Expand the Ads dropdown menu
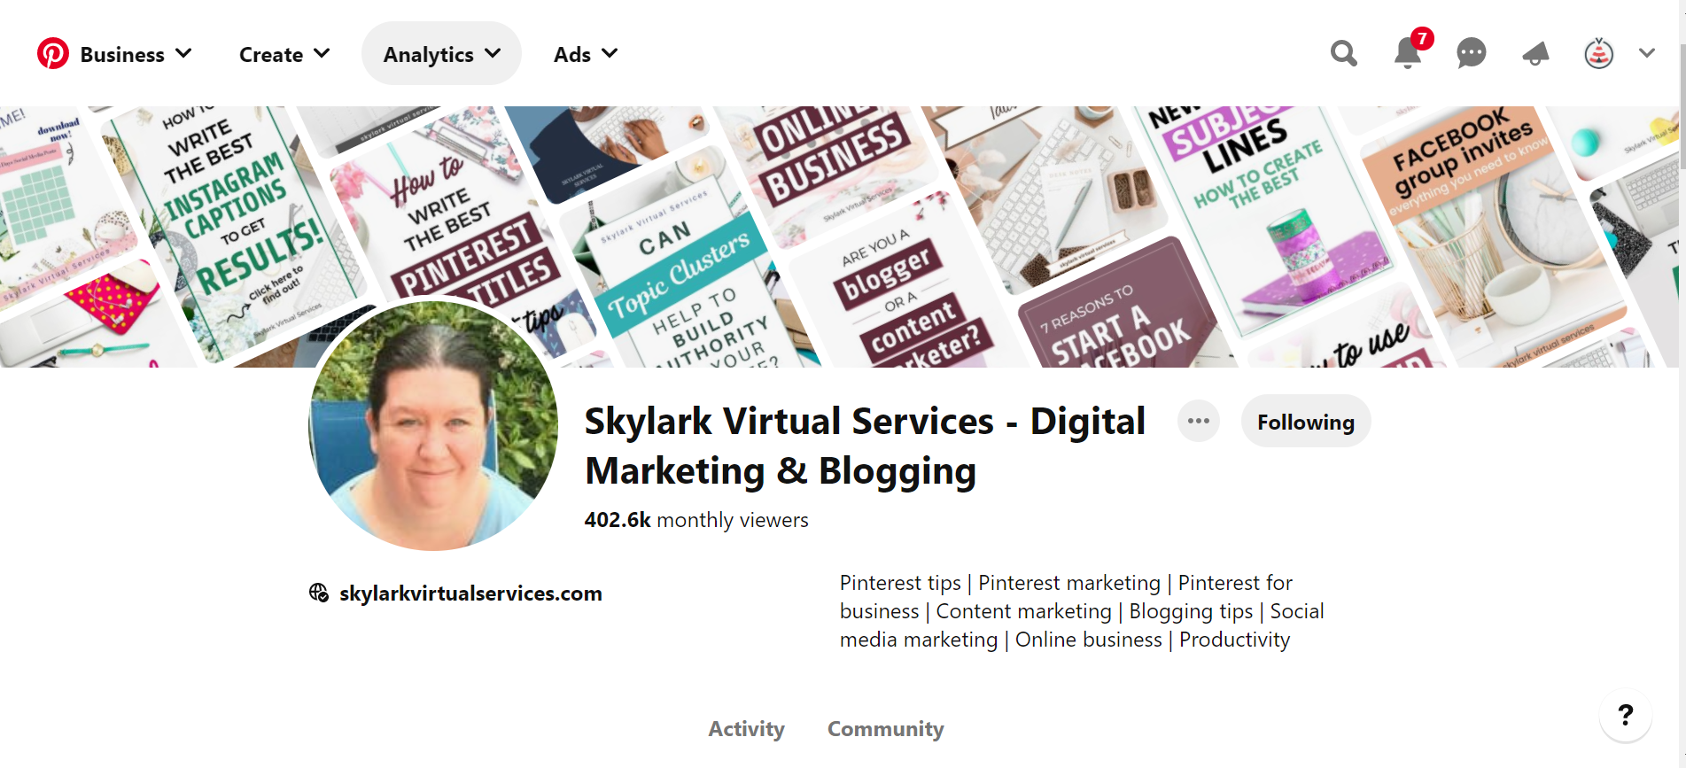This screenshot has width=1686, height=768. pos(586,54)
